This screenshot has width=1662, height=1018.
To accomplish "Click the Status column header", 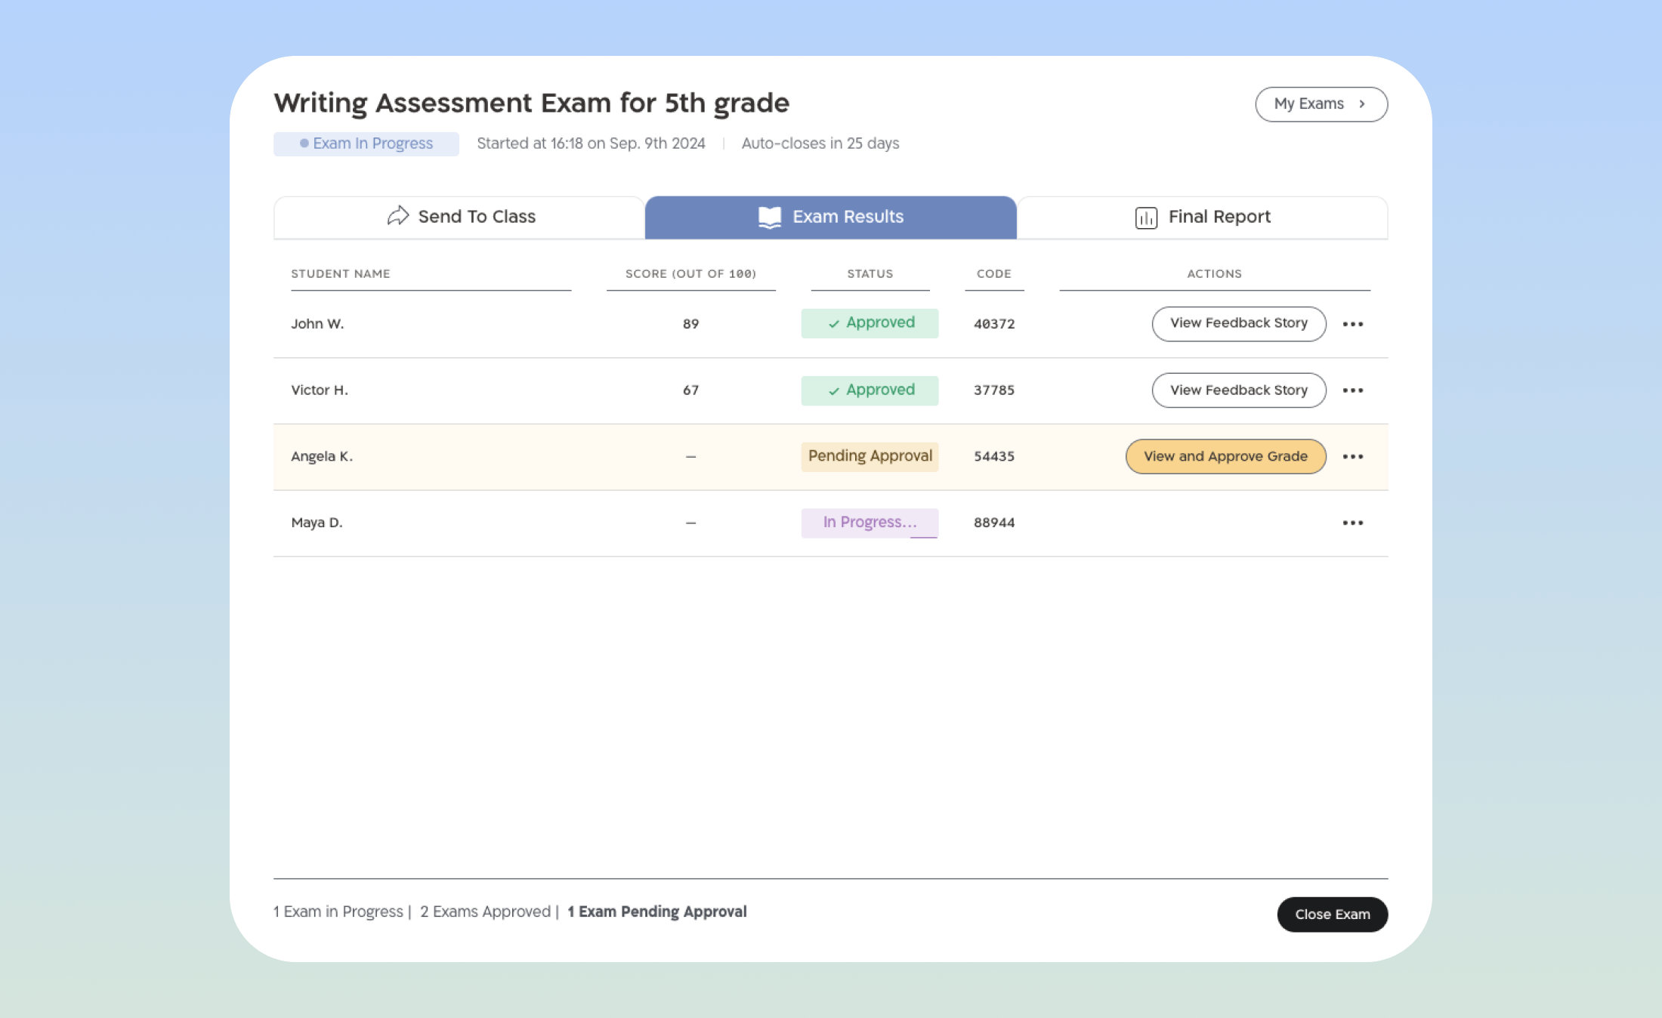I will [870, 274].
